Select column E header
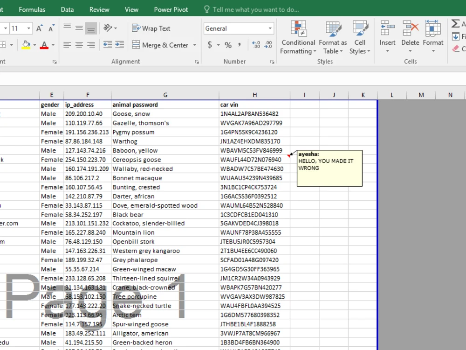Viewport: 466px width, 350px height. [x=52, y=95]
